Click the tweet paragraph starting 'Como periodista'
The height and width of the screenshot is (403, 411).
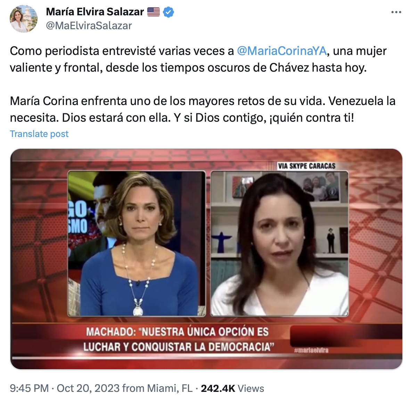[198, 59]
